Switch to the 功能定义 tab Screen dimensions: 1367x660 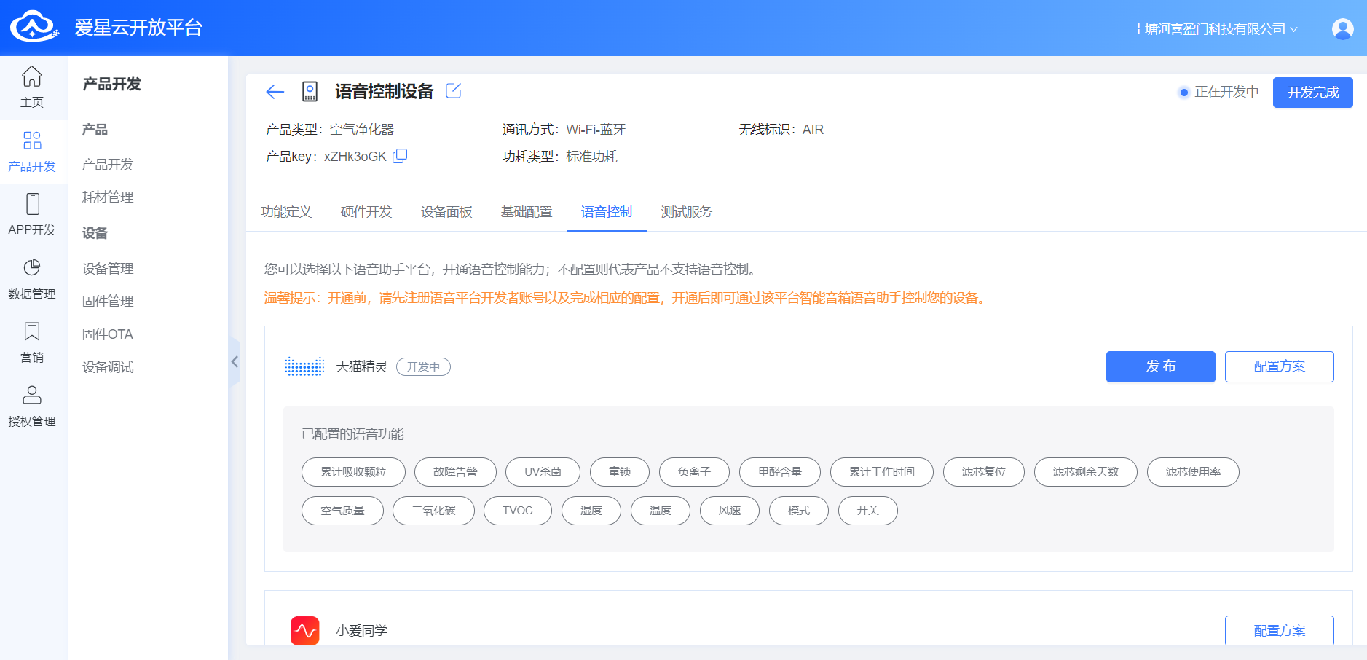click(286, 212)
